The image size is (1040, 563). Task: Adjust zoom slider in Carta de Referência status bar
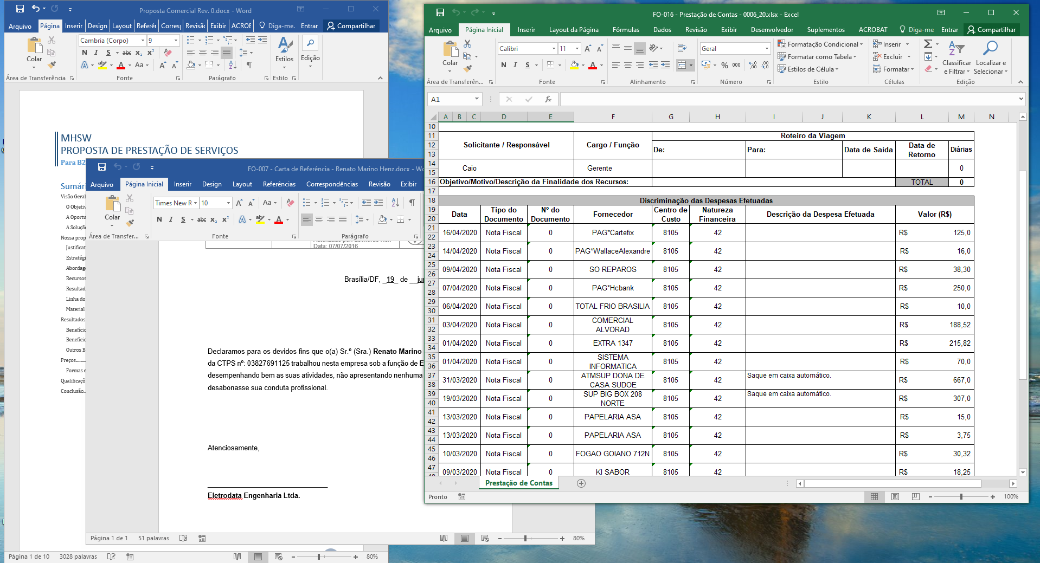pyautogui.click(x=525, y=539)
